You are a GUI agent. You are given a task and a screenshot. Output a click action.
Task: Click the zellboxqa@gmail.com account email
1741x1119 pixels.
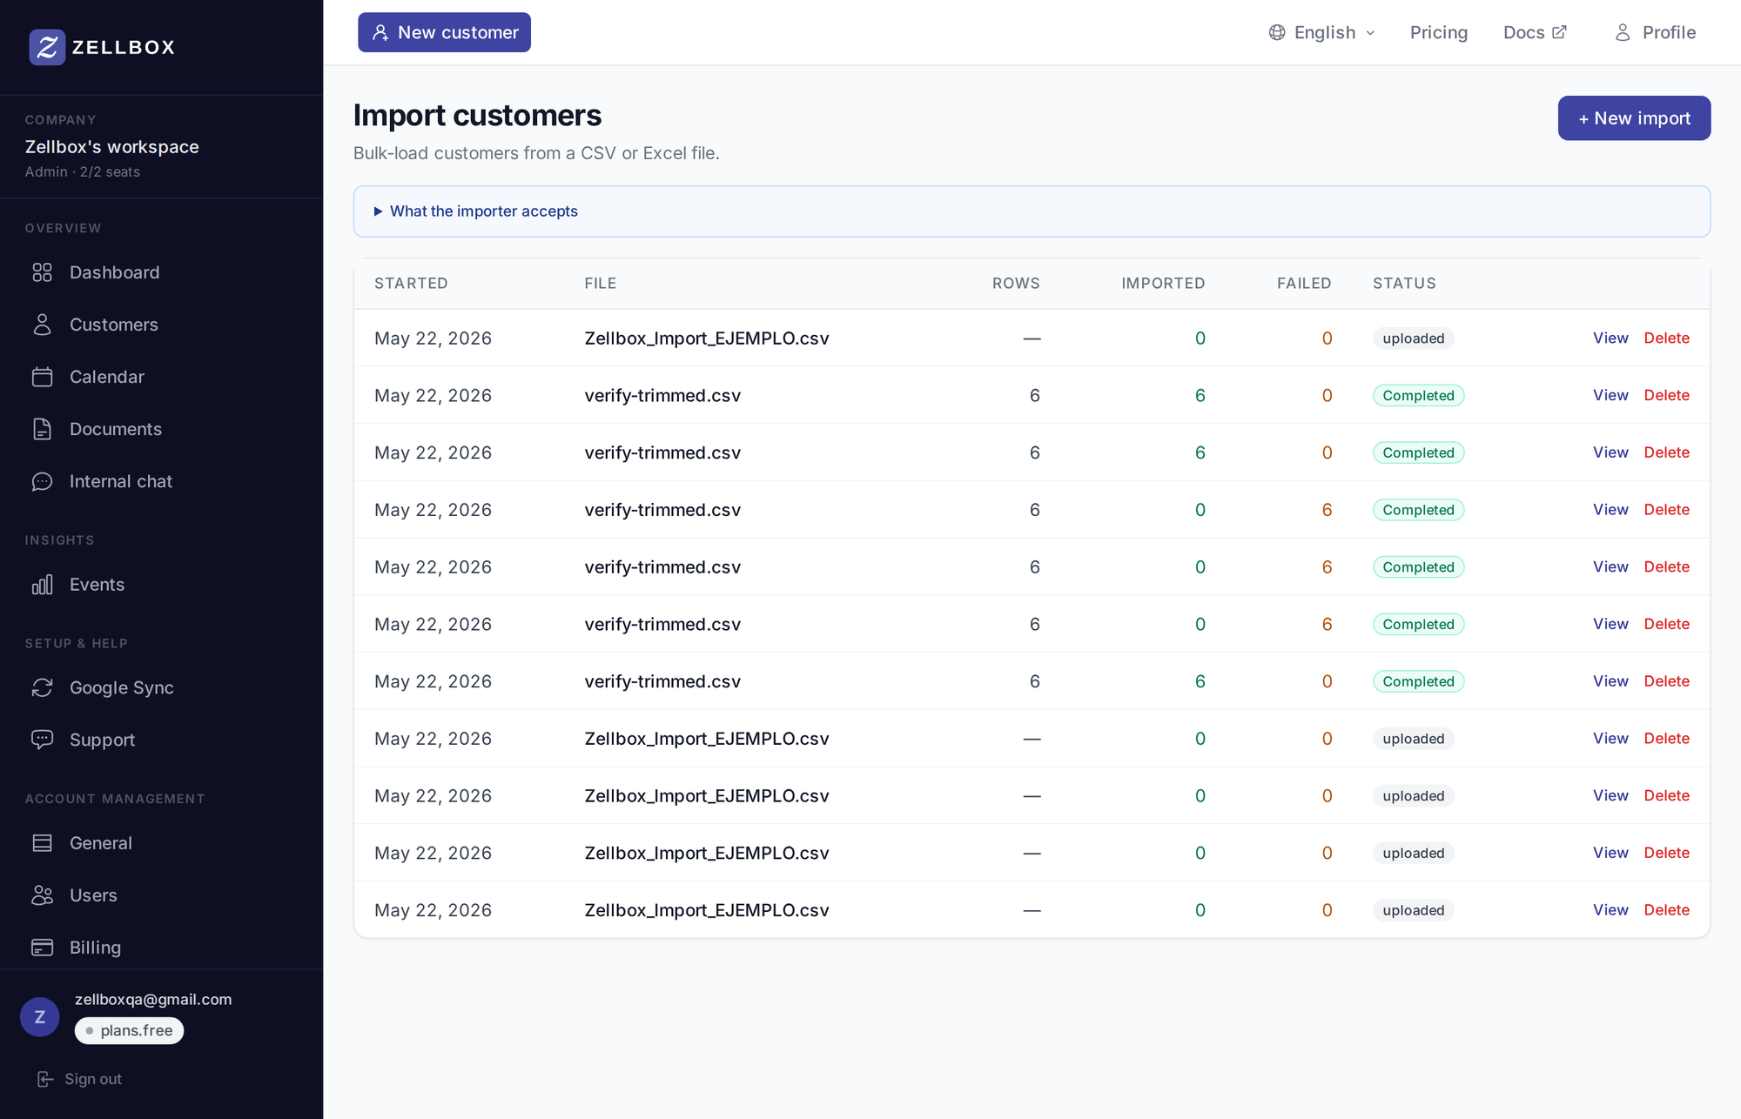click(153, 999)
